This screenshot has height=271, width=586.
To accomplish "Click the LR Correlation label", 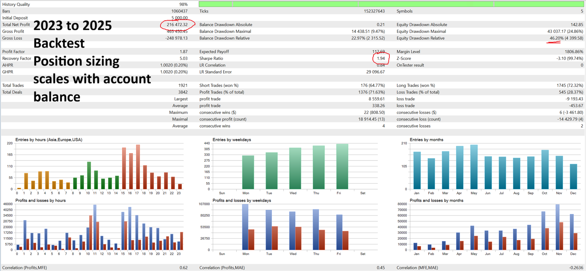I will [212, 65].
